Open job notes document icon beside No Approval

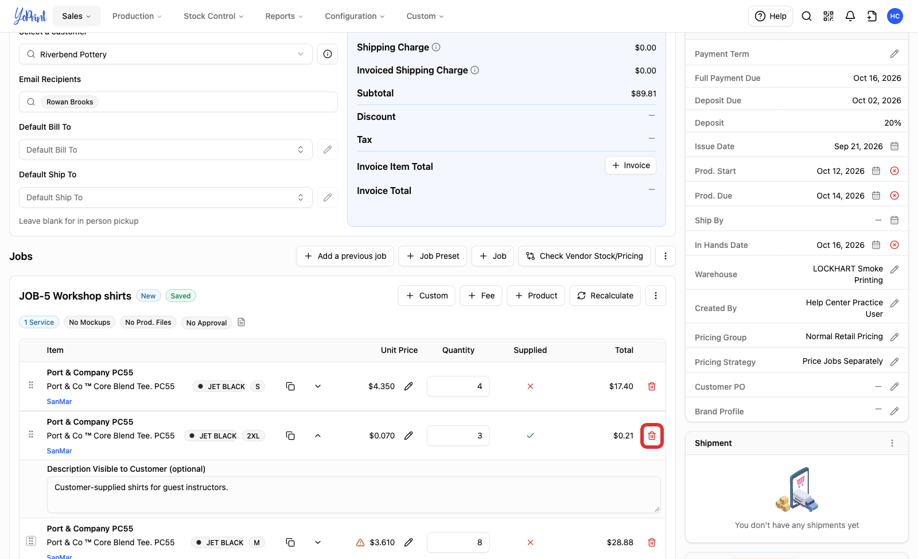(x=242, y=322)
